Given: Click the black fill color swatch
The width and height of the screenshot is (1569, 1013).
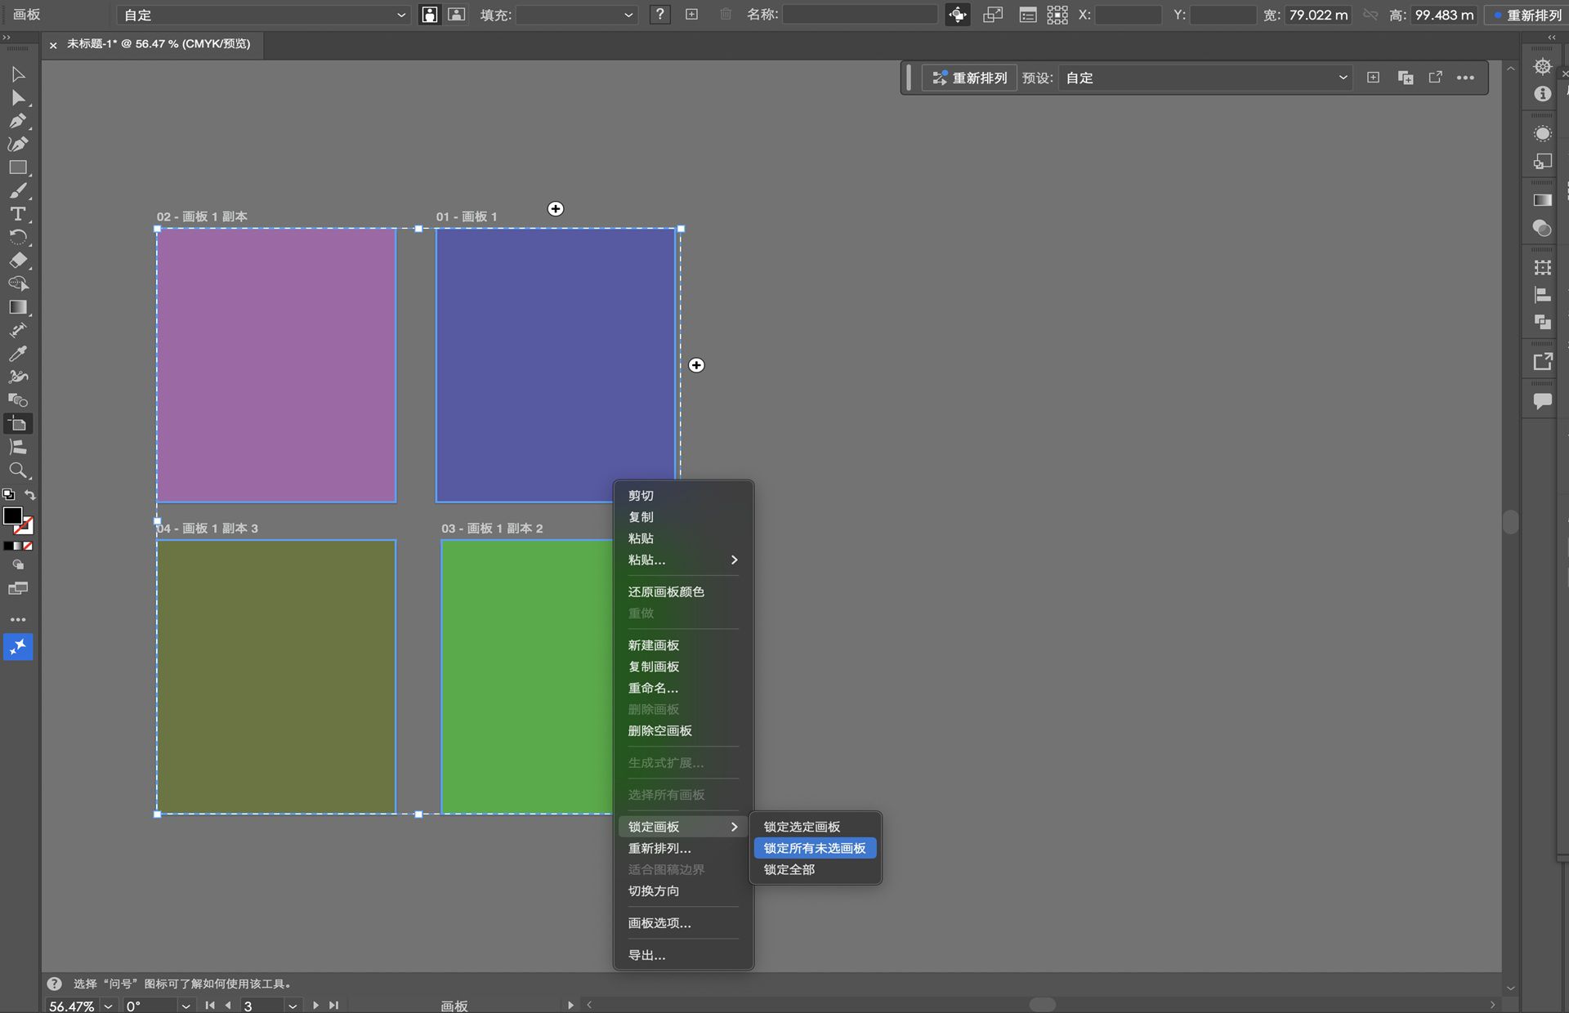Looking at the screenshot, I should (x=12, y=516).
